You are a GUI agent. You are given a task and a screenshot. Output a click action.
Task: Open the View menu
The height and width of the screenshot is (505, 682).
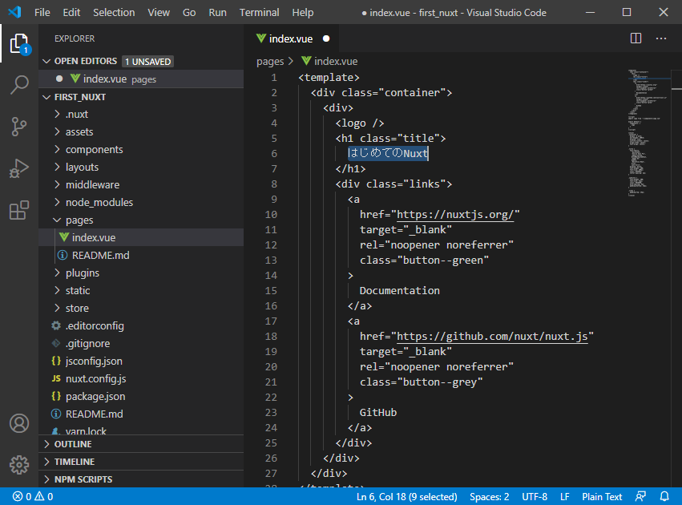159,12
